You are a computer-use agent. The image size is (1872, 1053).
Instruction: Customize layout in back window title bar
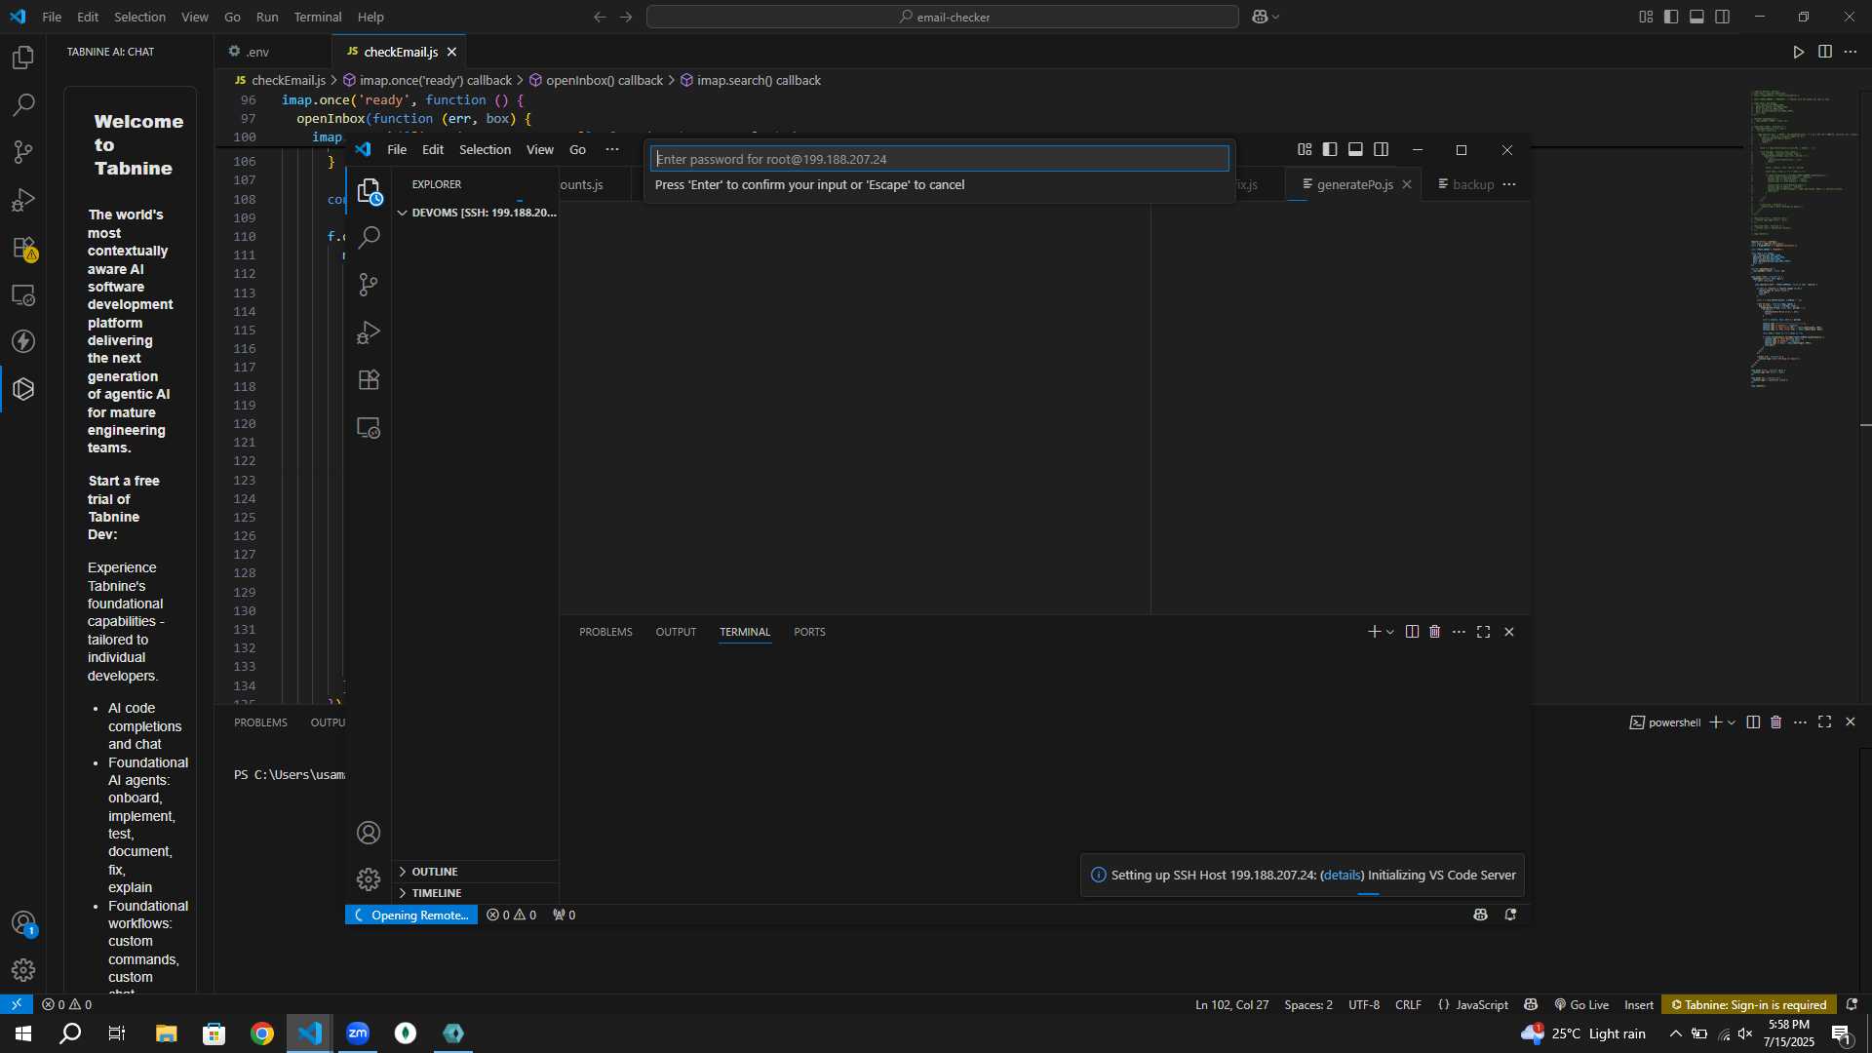1646,17
